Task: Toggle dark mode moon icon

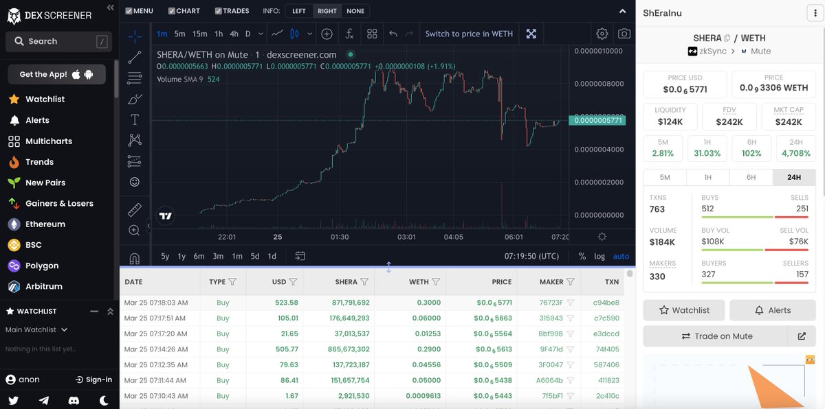Action: click(104, 401)
